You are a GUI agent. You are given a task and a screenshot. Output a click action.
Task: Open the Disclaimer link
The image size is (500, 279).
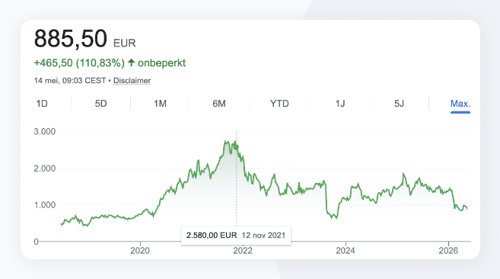[132, 81]
